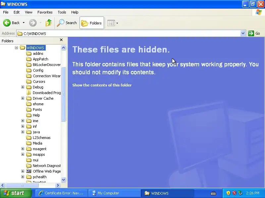
Task: Select the Cursors folder icon
Action: coord(29,82)
